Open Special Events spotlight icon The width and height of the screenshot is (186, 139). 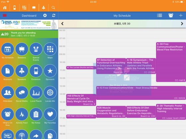(36, 49)
